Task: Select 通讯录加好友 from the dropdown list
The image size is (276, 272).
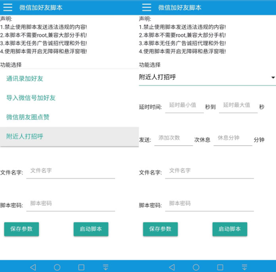Action: pos(24,79)
